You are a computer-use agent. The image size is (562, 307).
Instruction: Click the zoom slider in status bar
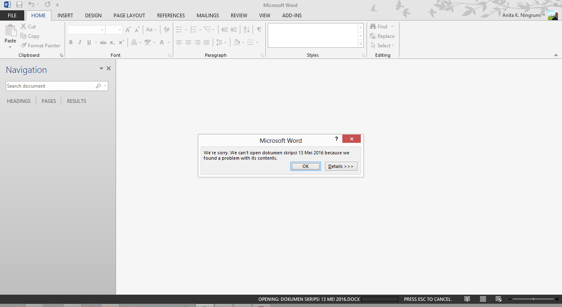point(533,299)
